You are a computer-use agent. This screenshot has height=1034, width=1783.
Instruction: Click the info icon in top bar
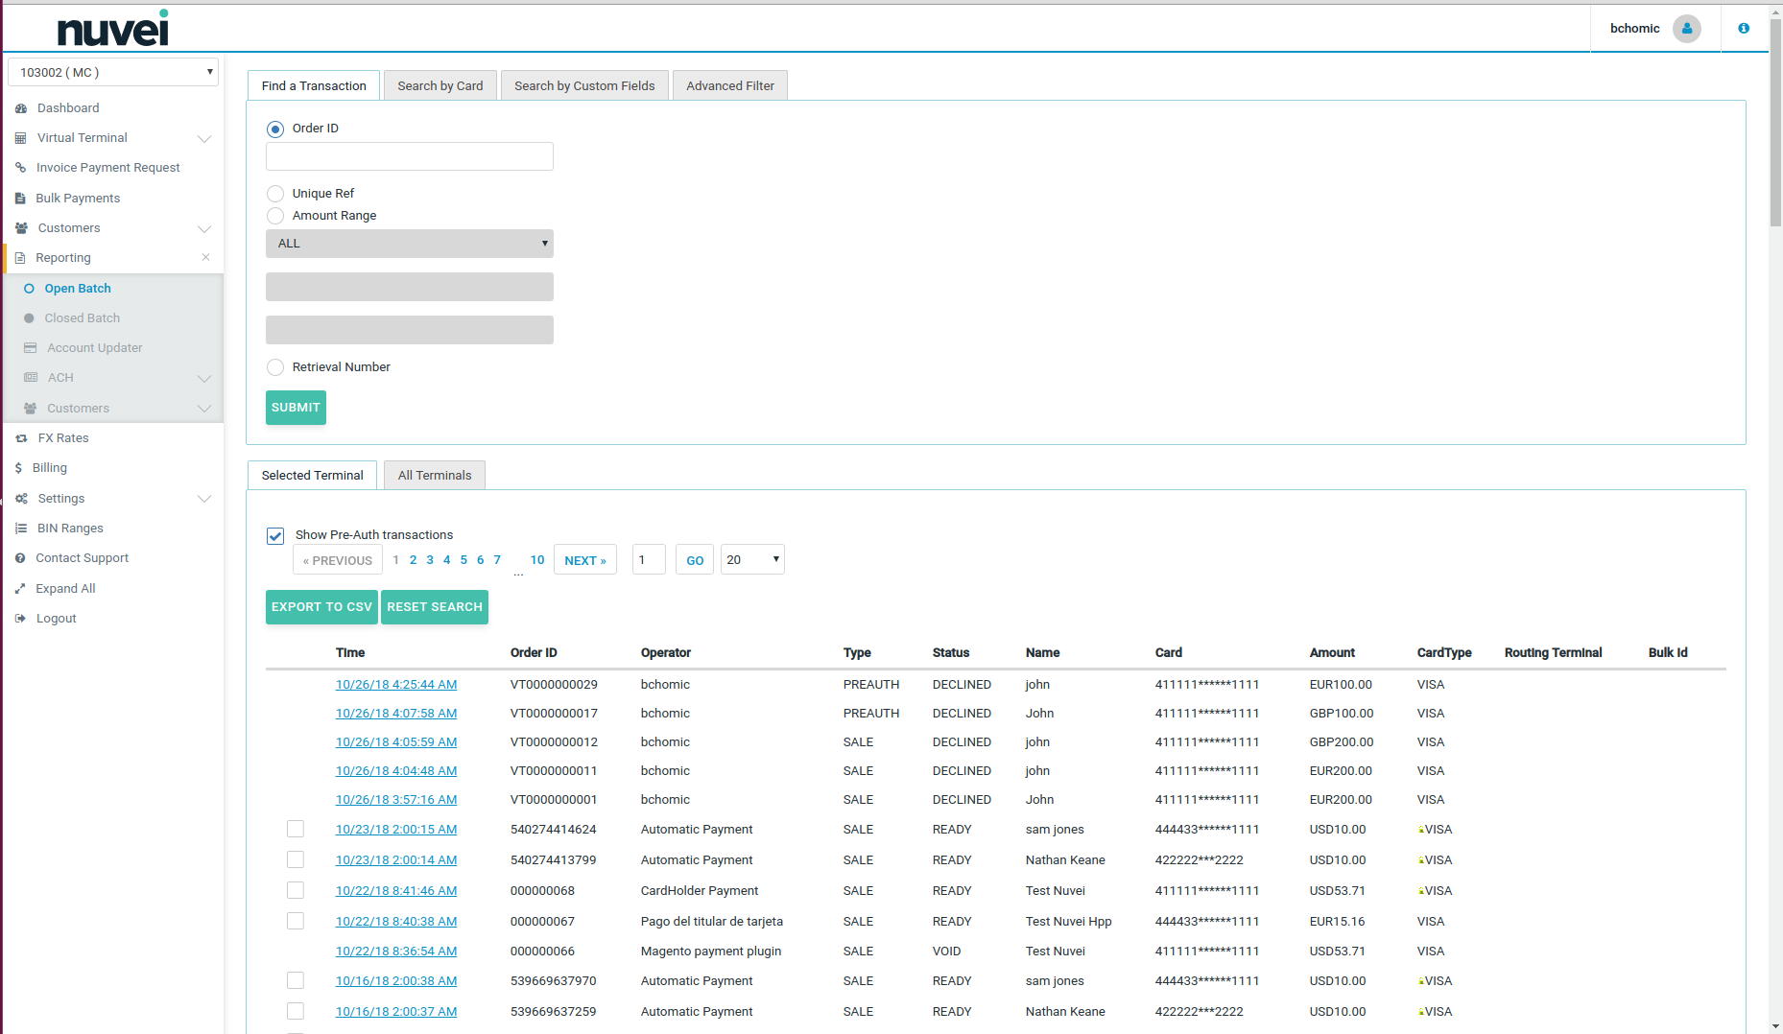1744,29
